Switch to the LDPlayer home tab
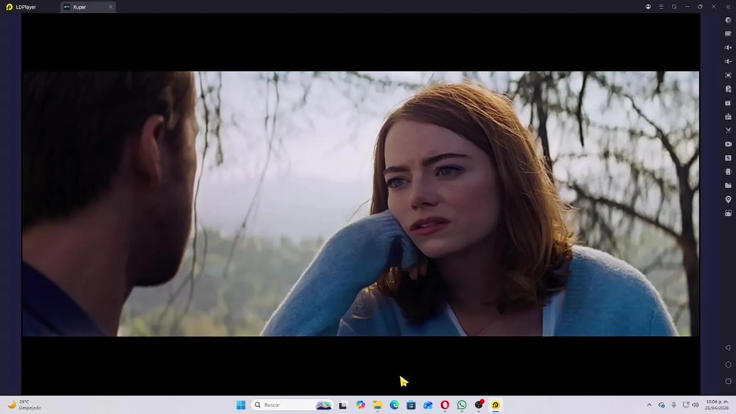This screenshot has width=736, height=414. click(x=21, y=7)
